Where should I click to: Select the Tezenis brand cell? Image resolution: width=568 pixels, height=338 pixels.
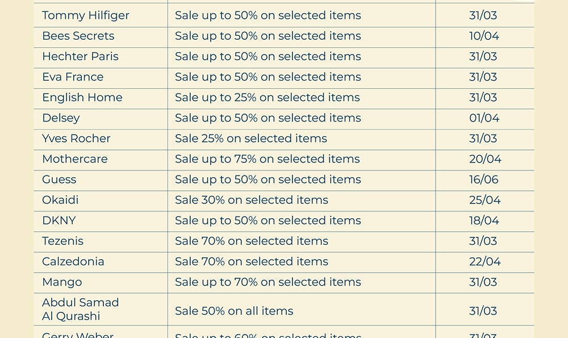click(x=62, y=240)
